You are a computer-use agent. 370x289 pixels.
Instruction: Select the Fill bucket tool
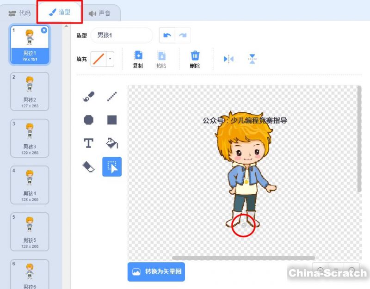[112, 143]
